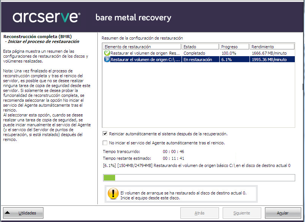Click the green checkmark completed status icon

[107, 53]
